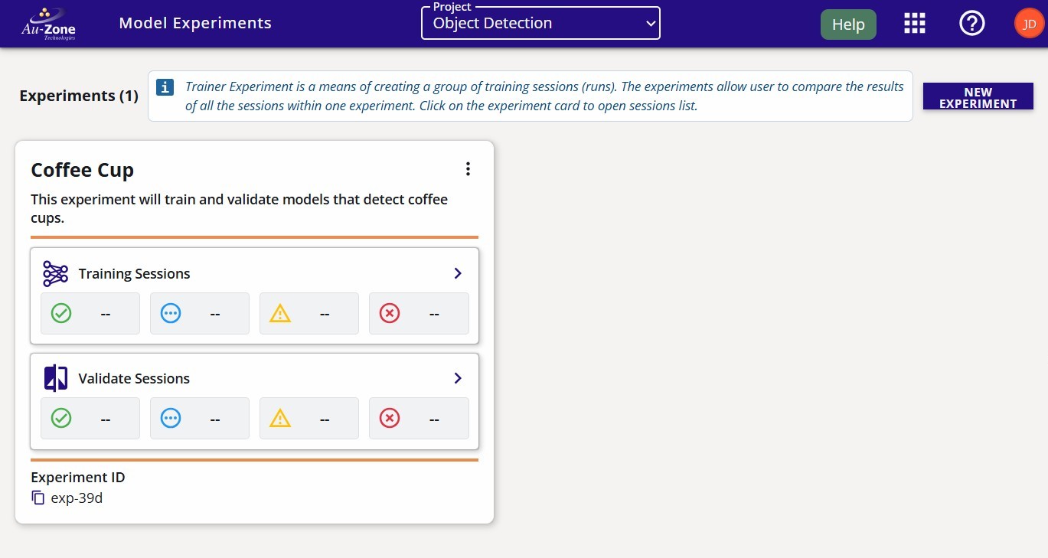This screenshot has height=558, width=1048.
Task: Click the blue info icon in banner
Action: [x=165, y=87]
